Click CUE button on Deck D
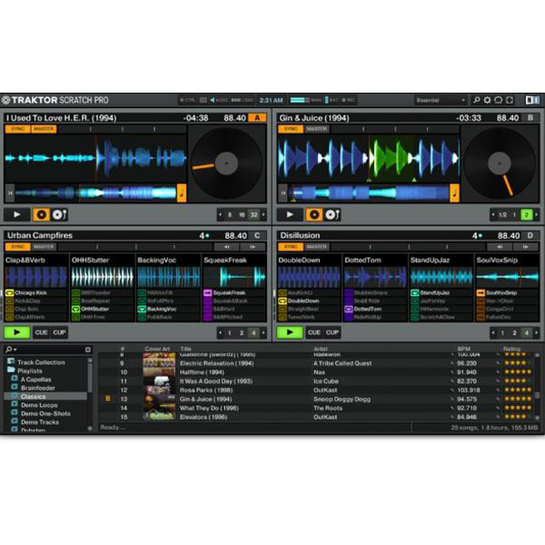Screen dimensions: 545x545 coord(314,332)
